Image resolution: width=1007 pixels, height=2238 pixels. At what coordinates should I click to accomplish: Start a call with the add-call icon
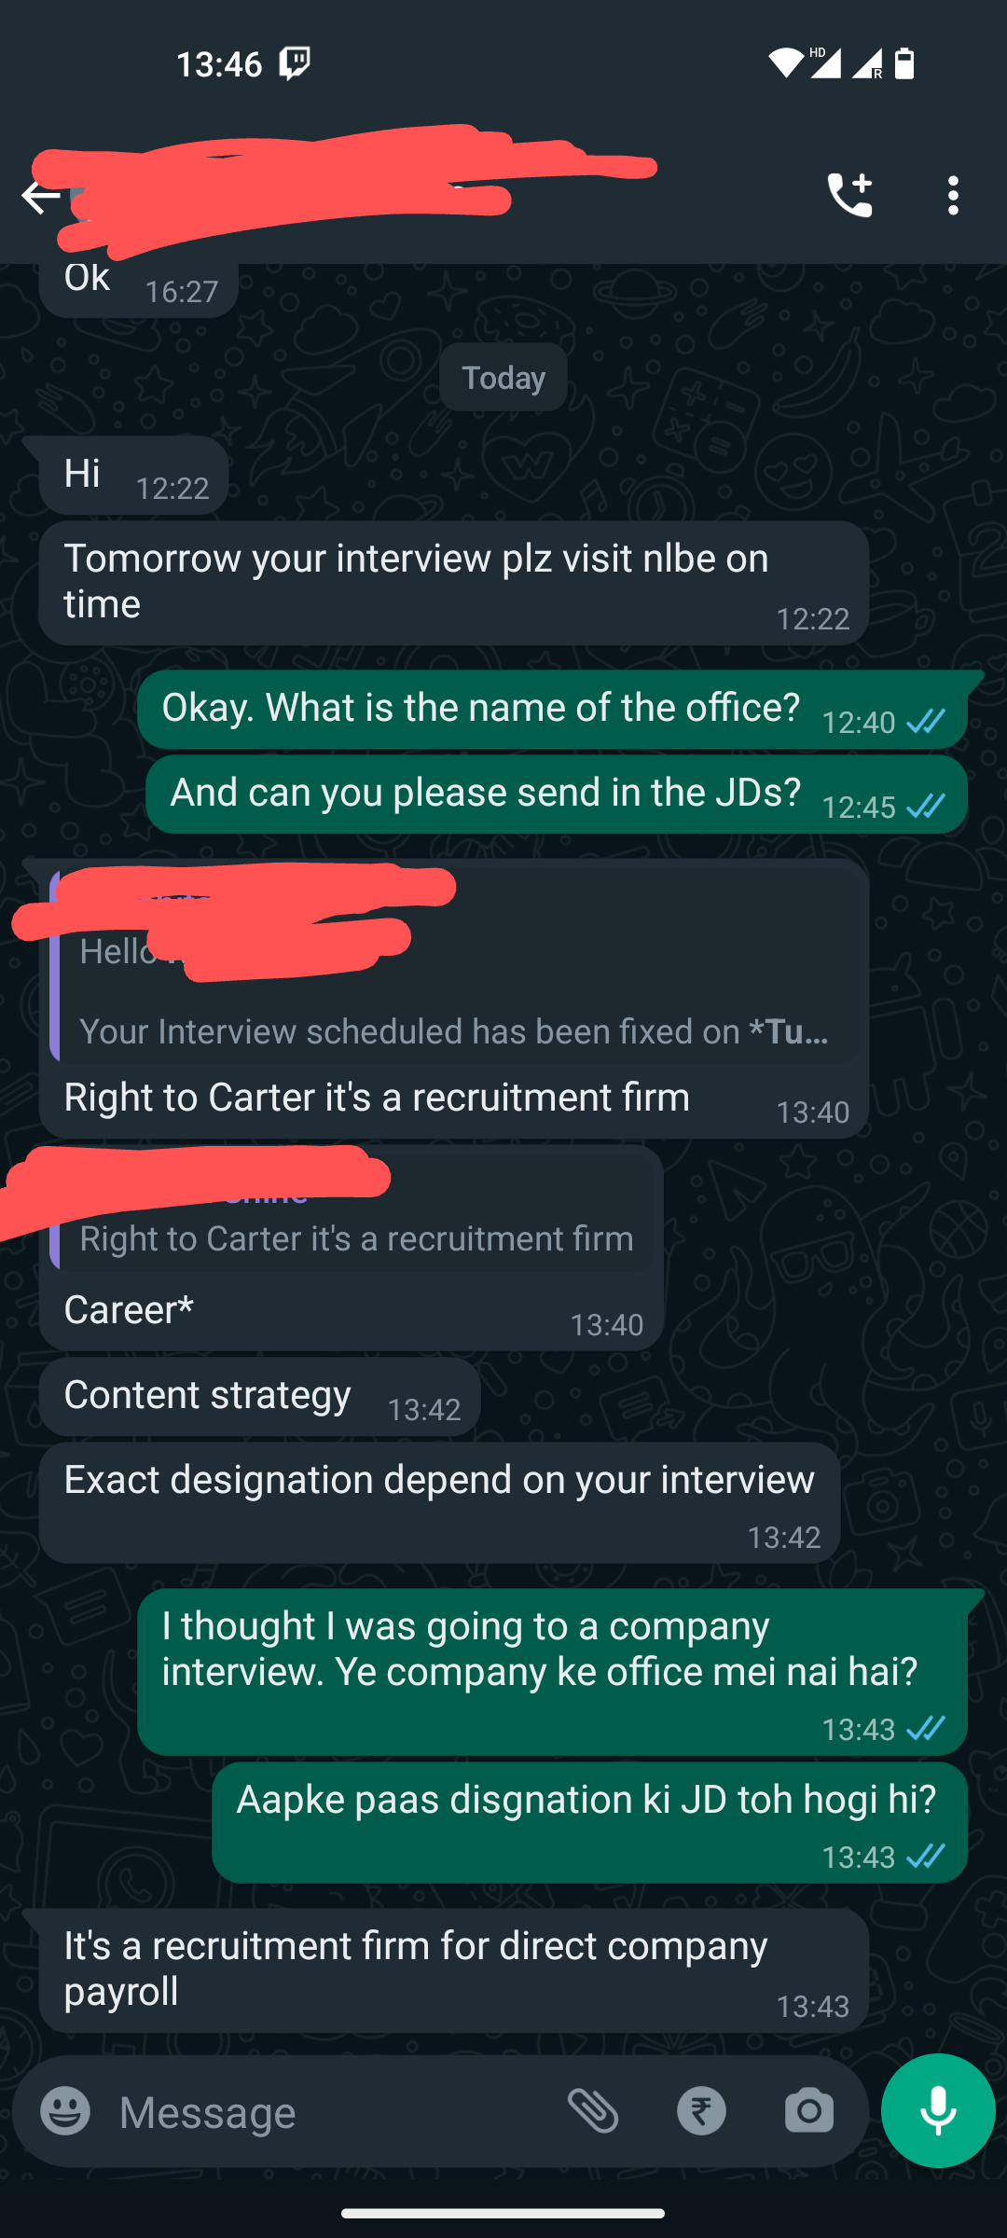click(x=849, y=196)
